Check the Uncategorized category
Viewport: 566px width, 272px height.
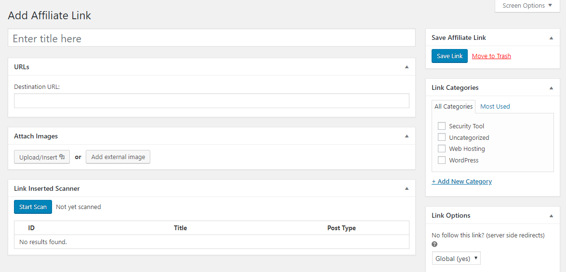click(442, 137)
